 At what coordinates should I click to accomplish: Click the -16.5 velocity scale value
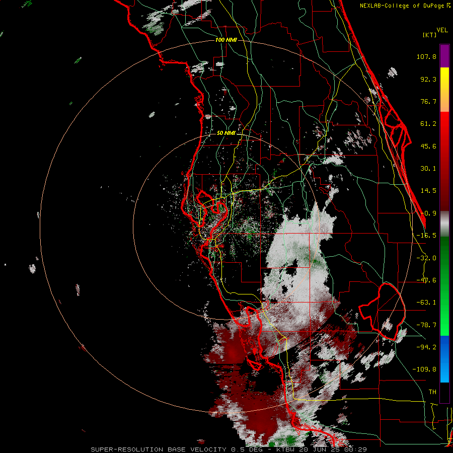426,236
